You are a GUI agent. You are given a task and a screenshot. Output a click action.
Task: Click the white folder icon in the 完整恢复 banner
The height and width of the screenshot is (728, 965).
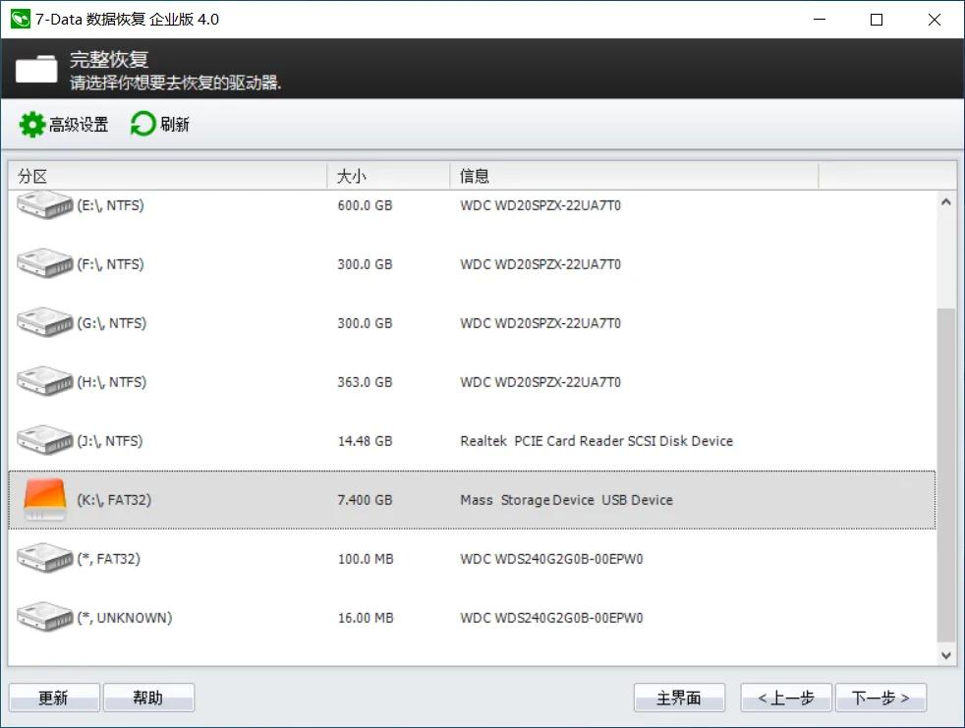pos(36,69)
